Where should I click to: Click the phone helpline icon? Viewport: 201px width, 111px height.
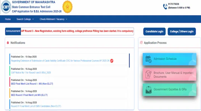pos(165,7)
